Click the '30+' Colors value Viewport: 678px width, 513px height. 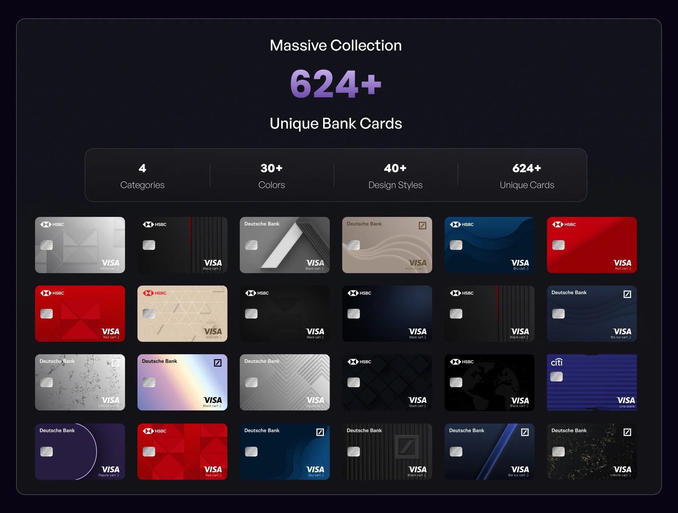(272, 168)
